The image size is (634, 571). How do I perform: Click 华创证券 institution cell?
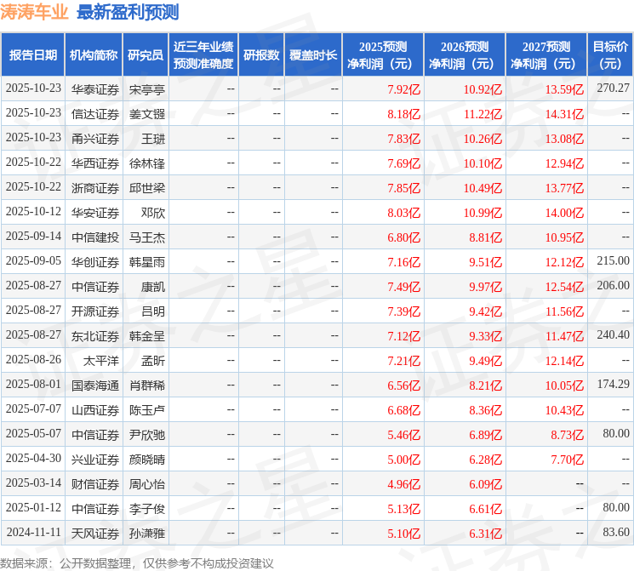95,262
